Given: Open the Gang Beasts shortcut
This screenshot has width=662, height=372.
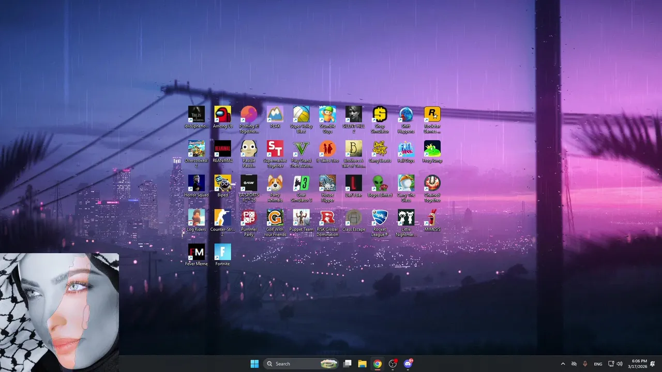Looking at the screenshot, I should 380,152.
